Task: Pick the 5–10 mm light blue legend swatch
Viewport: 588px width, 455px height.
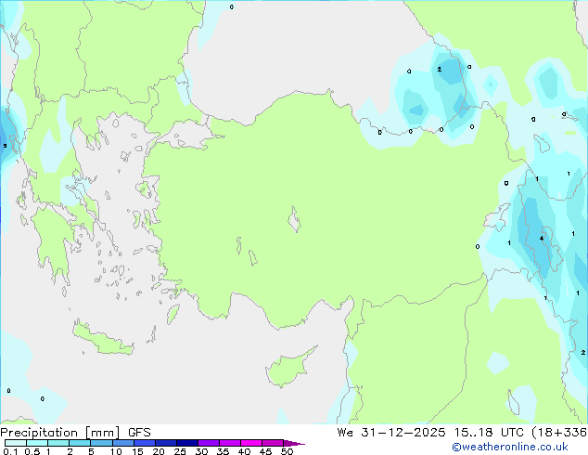Action: pyautogui.click(x=101, y=443)
